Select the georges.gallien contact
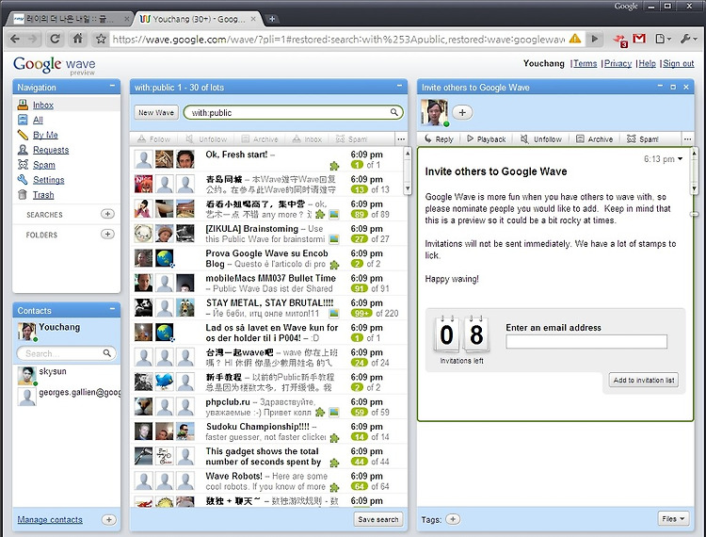 coord(69,397)
